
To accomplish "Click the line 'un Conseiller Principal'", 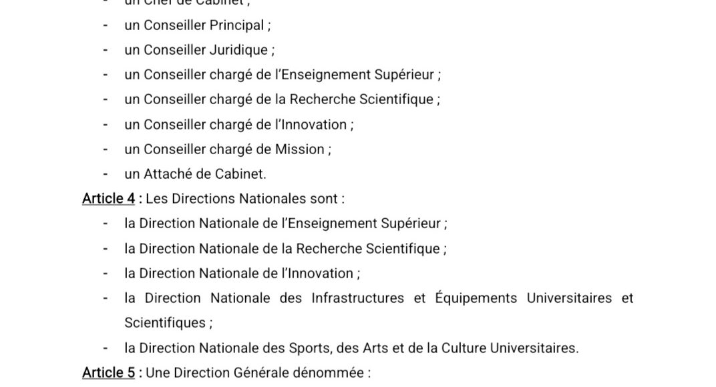I will 198,25.
